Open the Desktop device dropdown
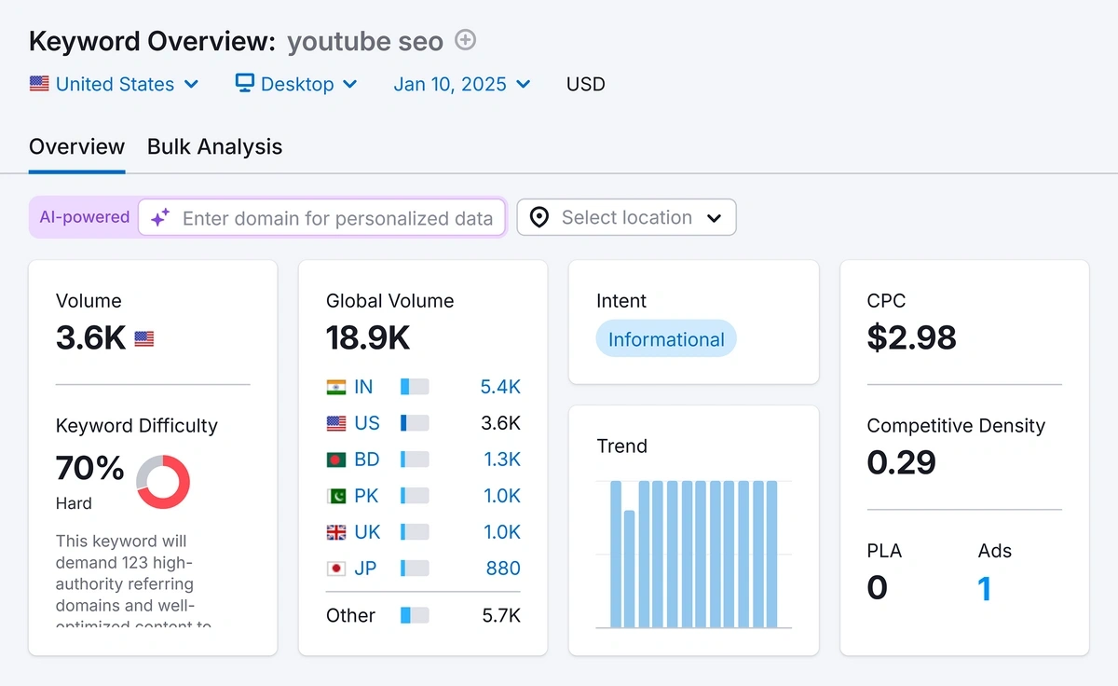 (x=297, y=84)
